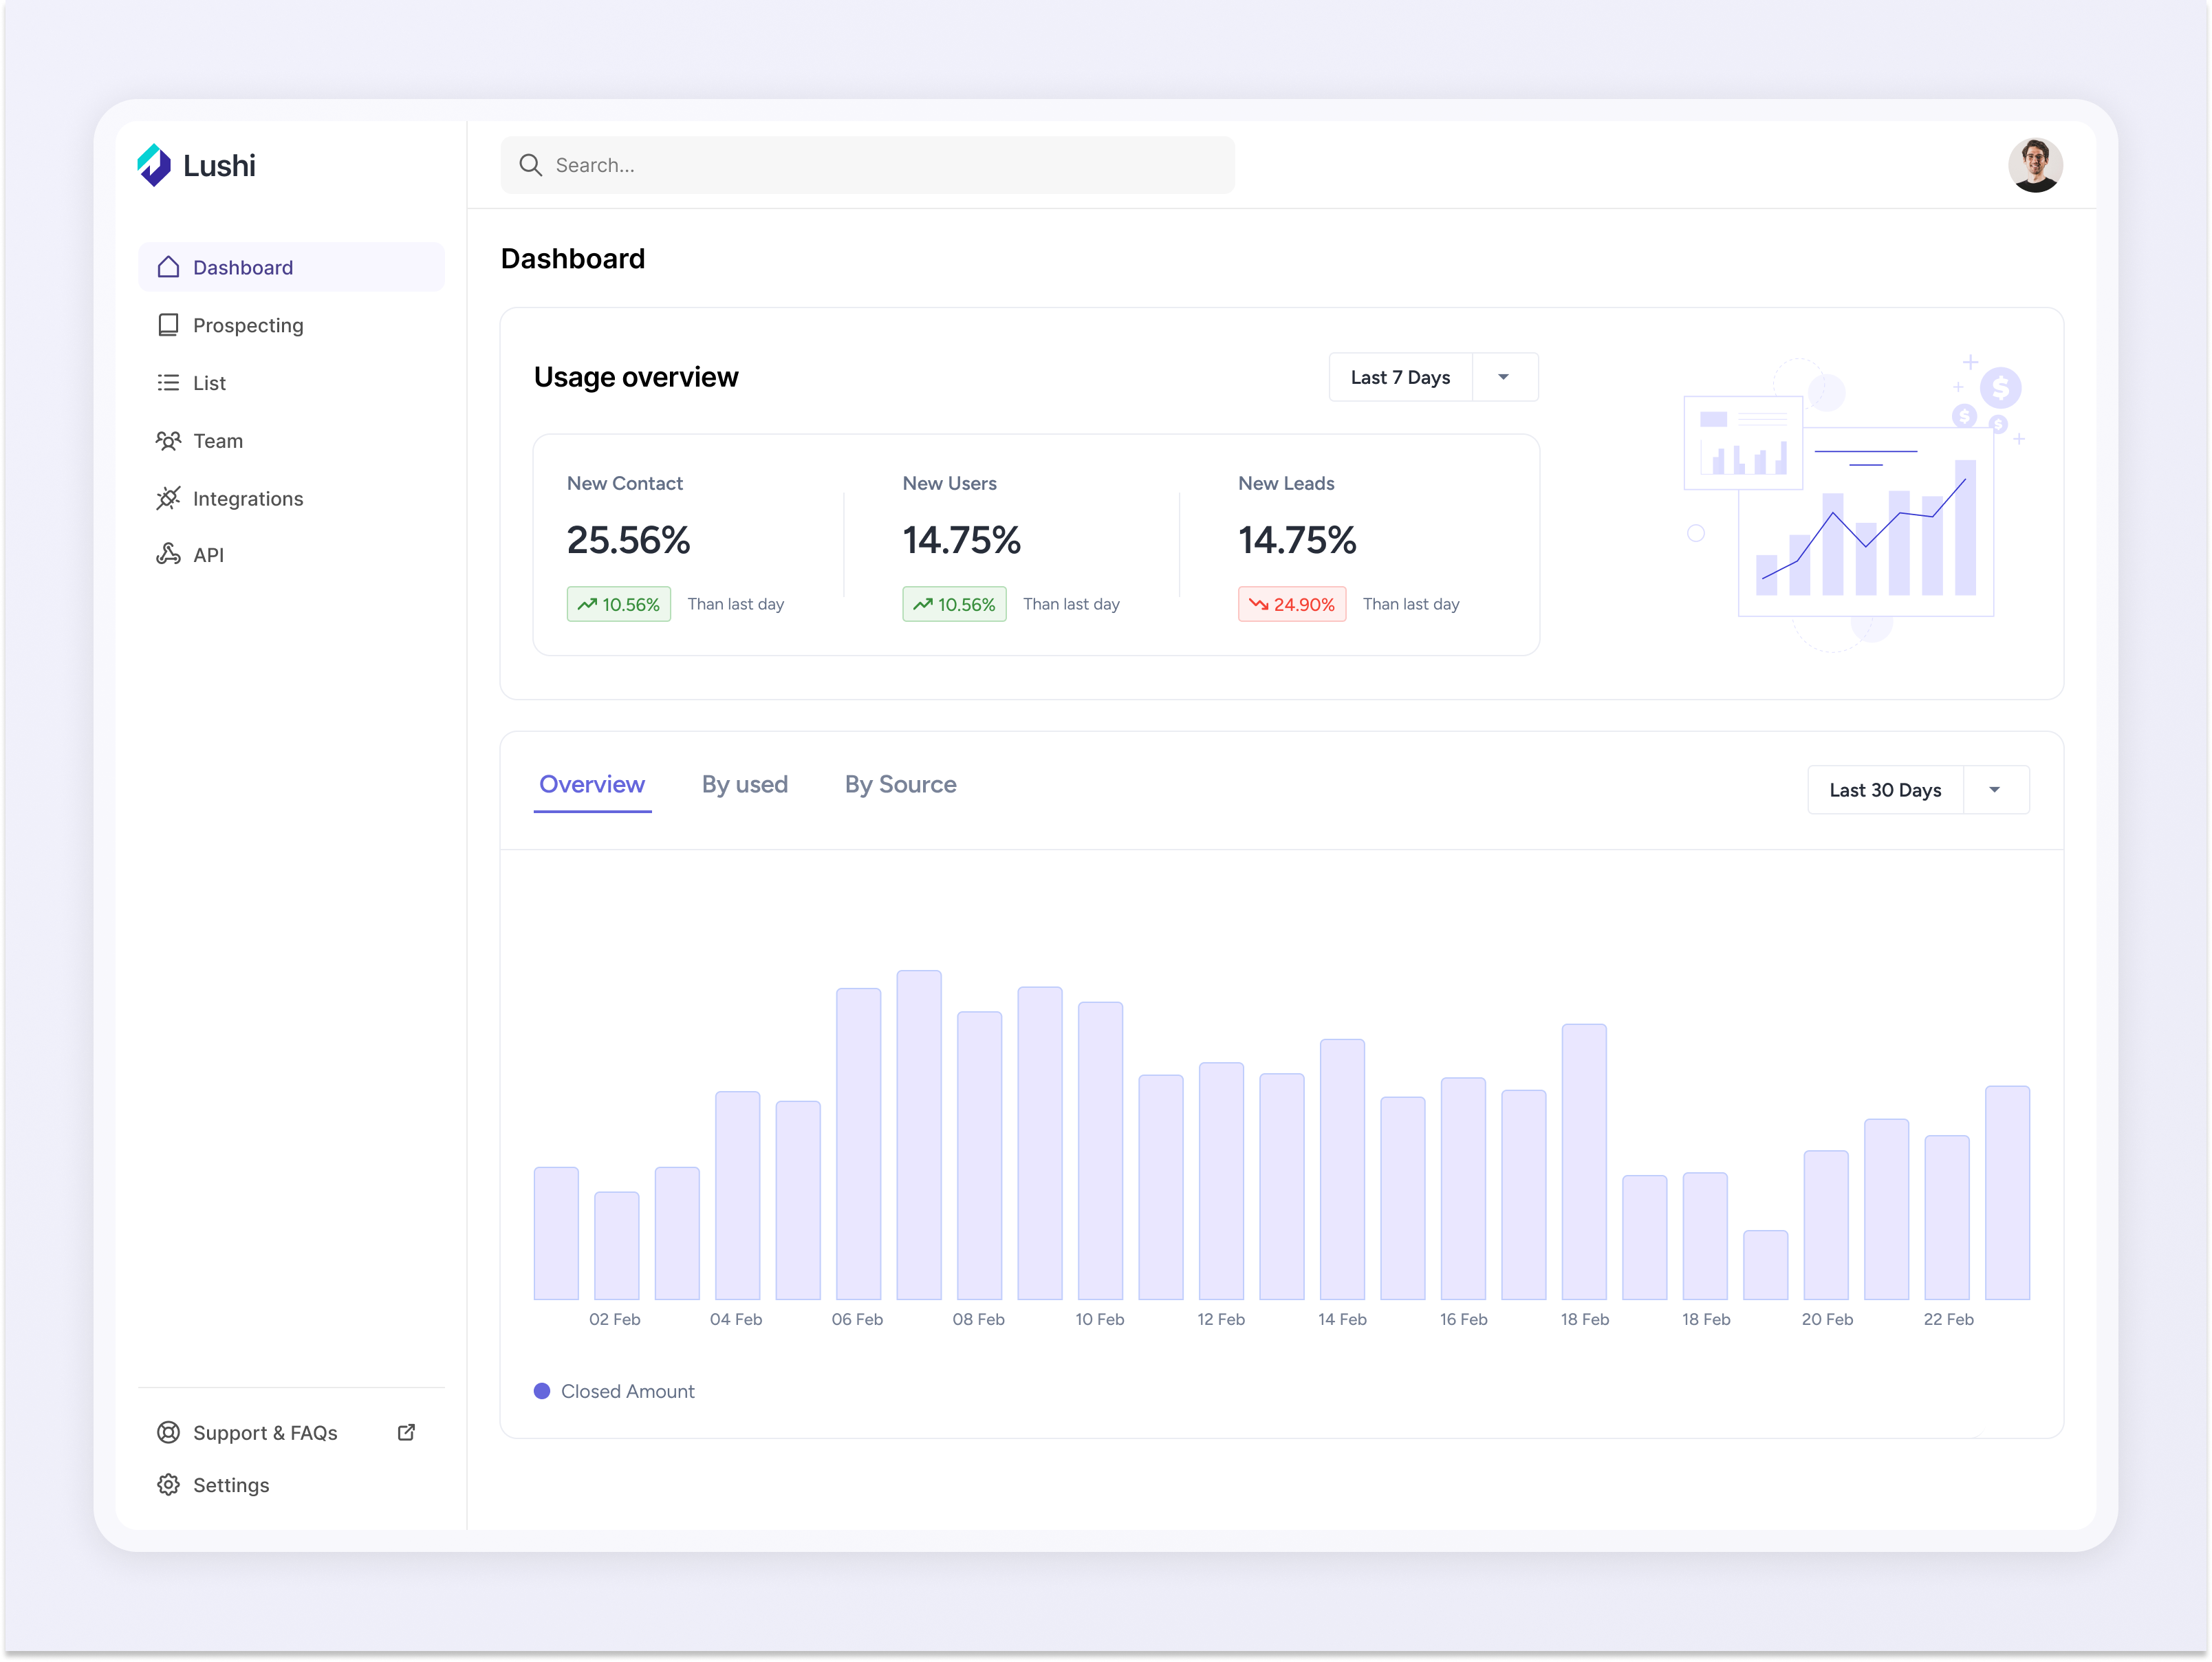Open the By Source tab
Viewport: 2212px width, 1662px height.
click(899, 784)
